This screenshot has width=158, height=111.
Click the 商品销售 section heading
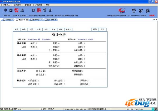[x=22, y=55]
